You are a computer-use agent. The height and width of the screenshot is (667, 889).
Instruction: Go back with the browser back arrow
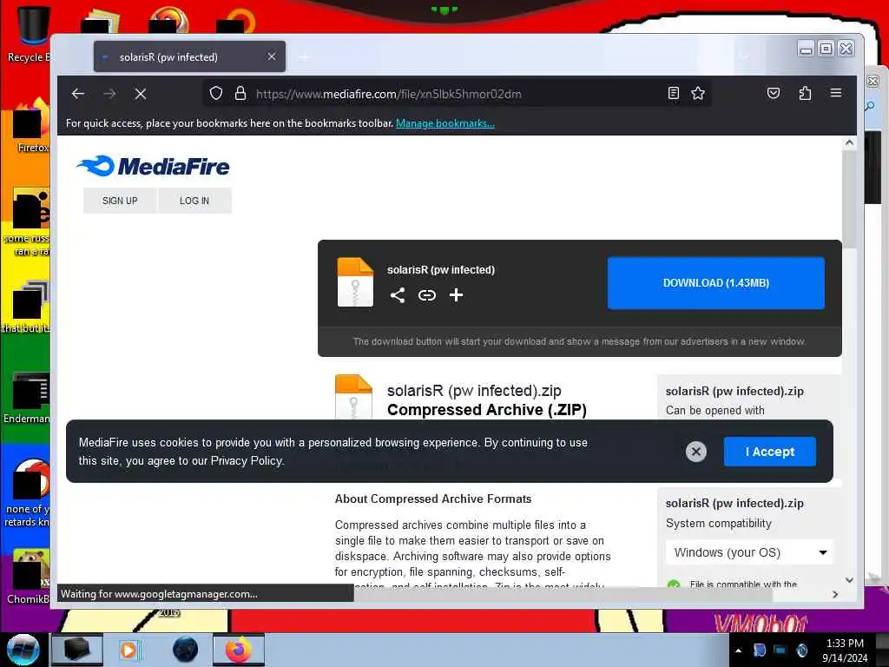78,94
